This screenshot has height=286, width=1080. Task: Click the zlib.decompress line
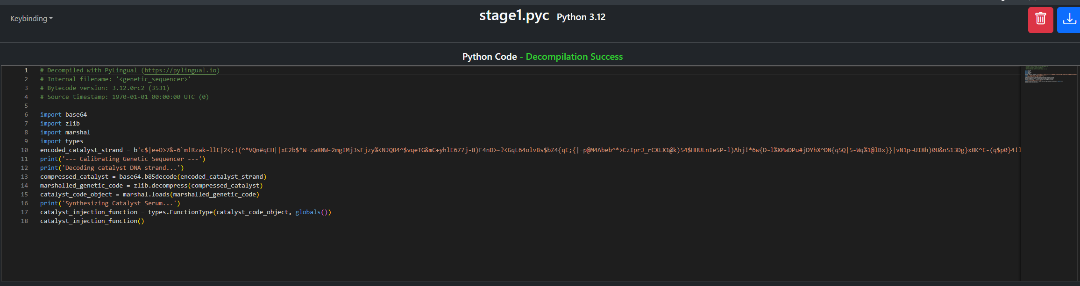coord(151,186)
